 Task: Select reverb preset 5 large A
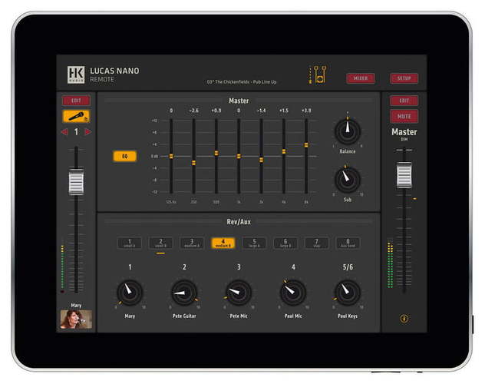coord(254,243)
